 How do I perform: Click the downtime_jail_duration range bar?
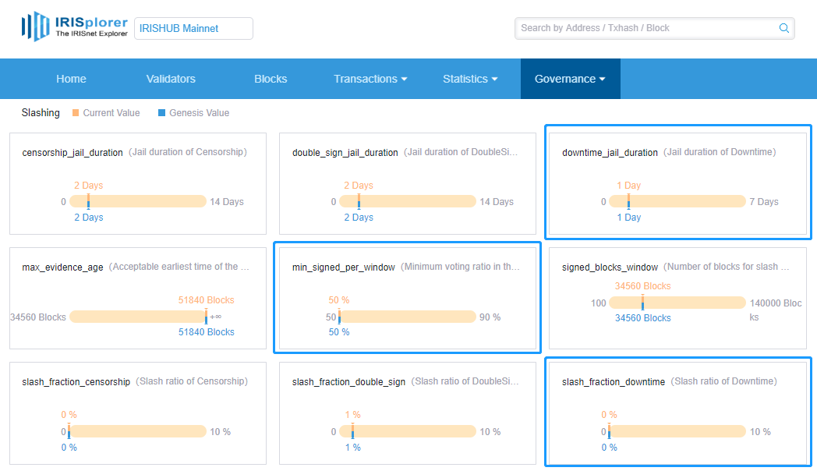[x=677, y=201]
